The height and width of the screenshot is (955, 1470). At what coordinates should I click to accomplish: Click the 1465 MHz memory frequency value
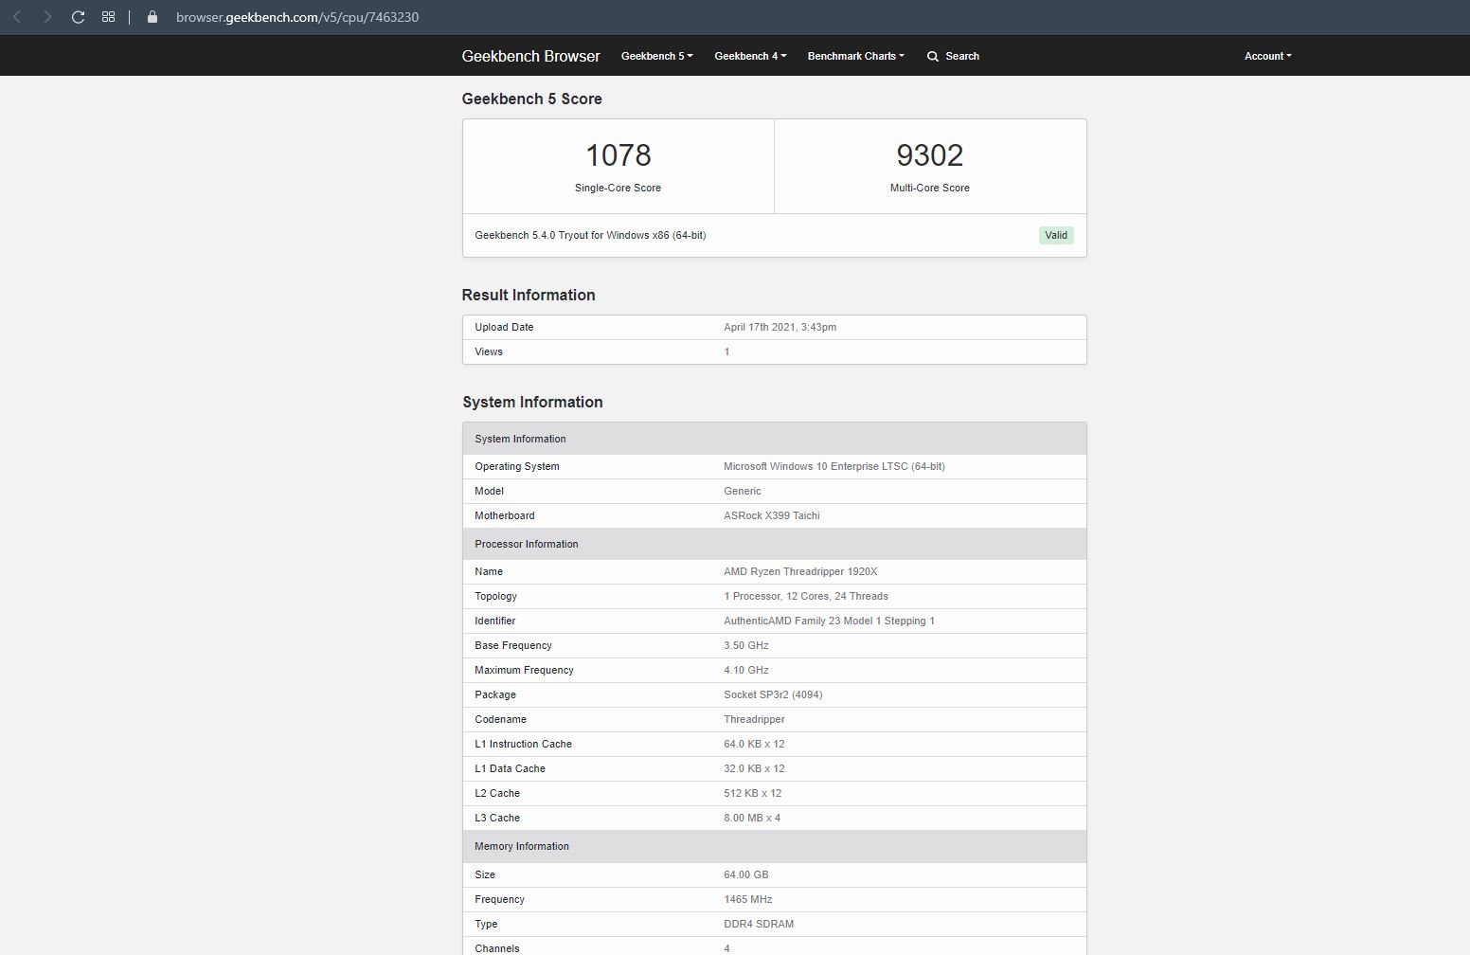[x=748, y=899]
